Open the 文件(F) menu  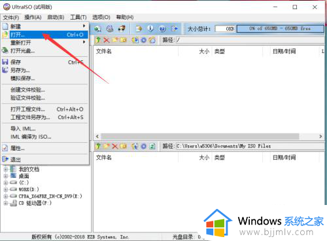(x=11, y=17)
